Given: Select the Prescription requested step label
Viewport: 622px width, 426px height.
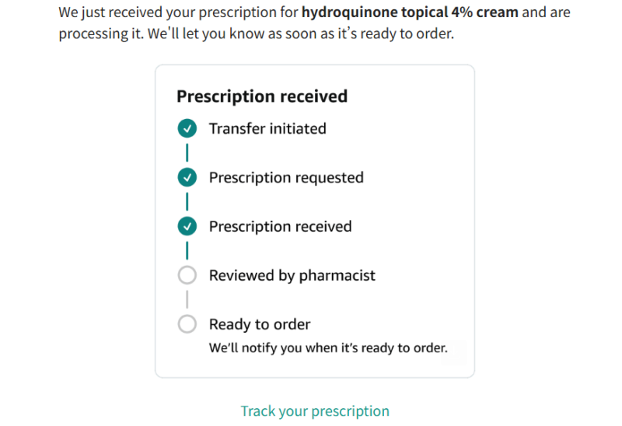Looking at the screenshot, I should pyautogui.click(x=286, y=178).
